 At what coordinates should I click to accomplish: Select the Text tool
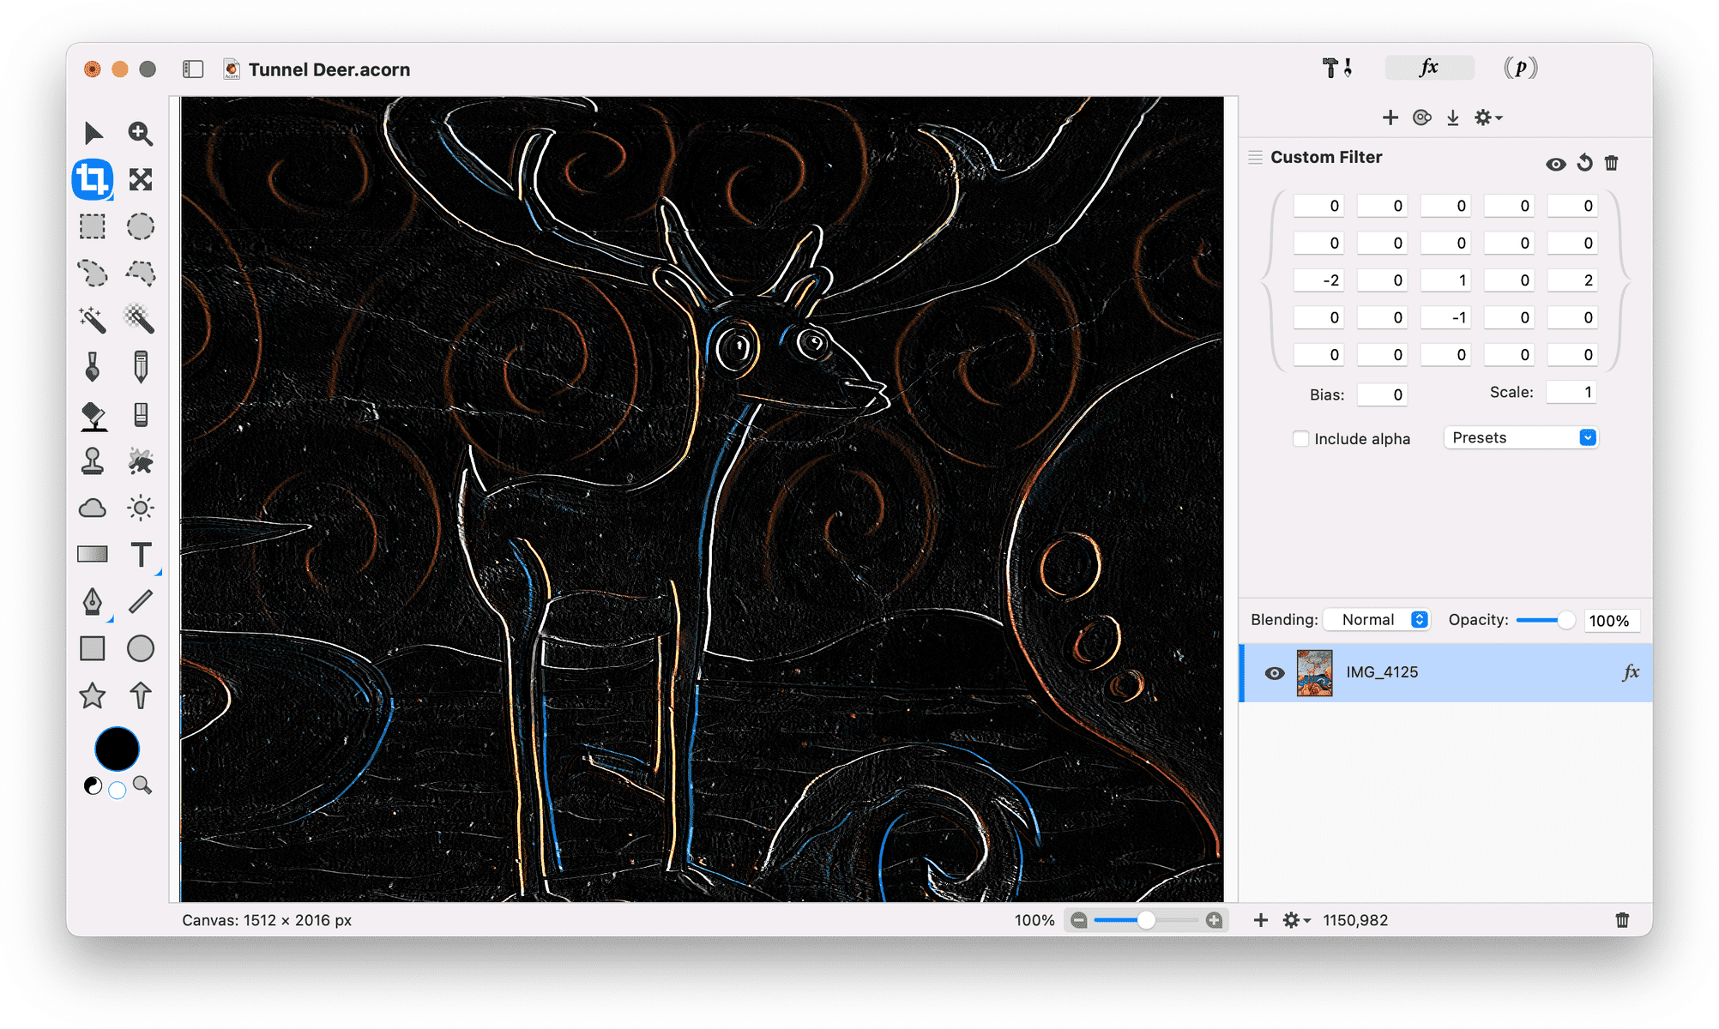(x=141, y=555)
